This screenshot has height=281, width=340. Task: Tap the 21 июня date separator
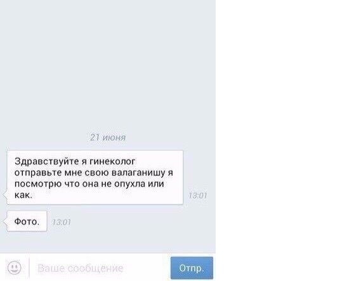coord(108,138)
